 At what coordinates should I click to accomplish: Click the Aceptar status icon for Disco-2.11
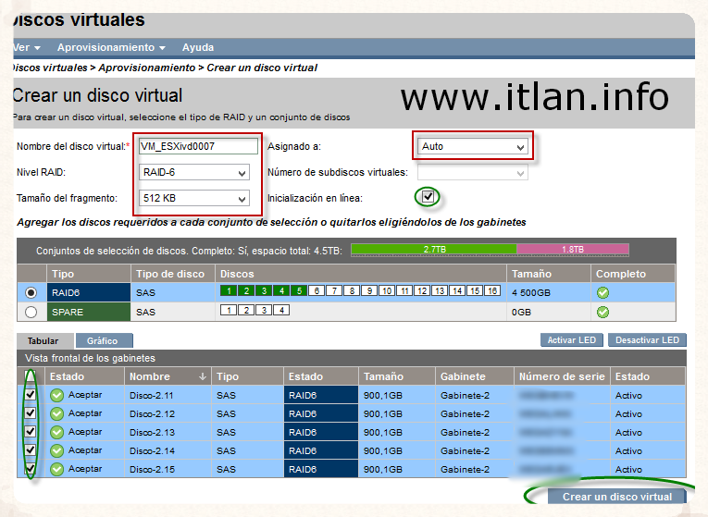[x=56, y=395]
